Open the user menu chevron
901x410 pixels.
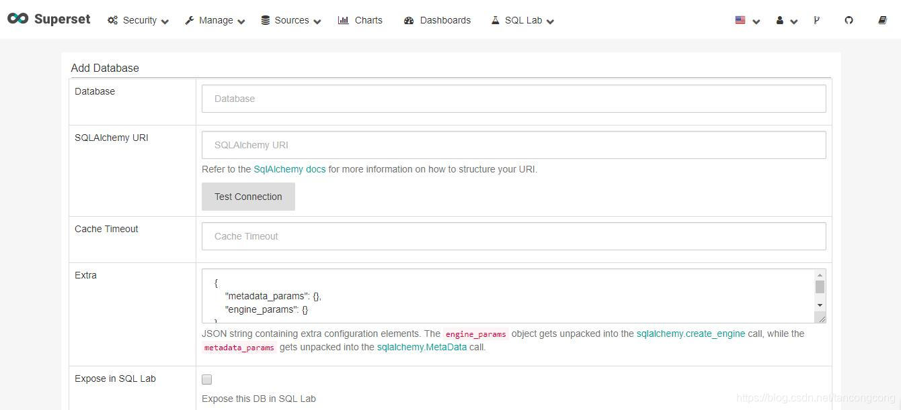(794, 21)
